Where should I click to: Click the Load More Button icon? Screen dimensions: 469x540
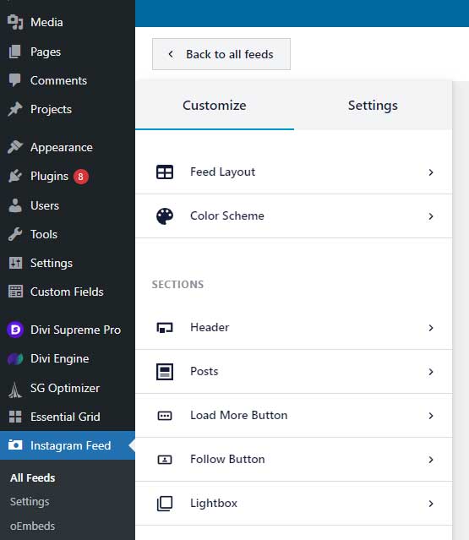pyautogui.click(x=165, y=416)
